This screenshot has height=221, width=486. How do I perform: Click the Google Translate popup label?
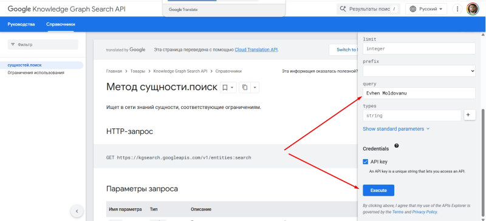[x=183, y=10]
